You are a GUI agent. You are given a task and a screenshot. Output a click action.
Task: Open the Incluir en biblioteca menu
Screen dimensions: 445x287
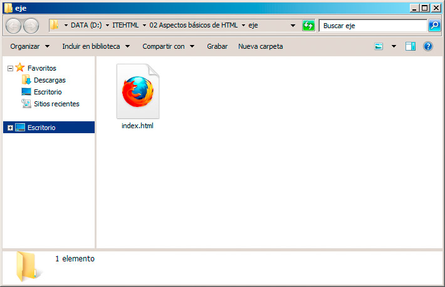point(96,46)
